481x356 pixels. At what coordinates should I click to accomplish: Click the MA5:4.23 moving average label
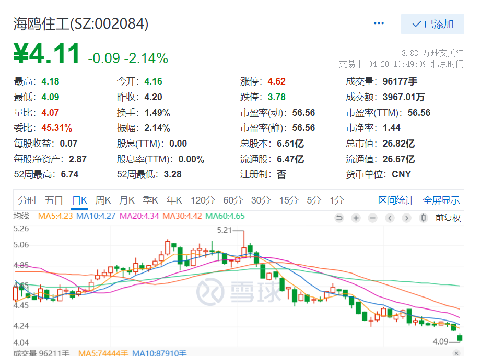55,216
